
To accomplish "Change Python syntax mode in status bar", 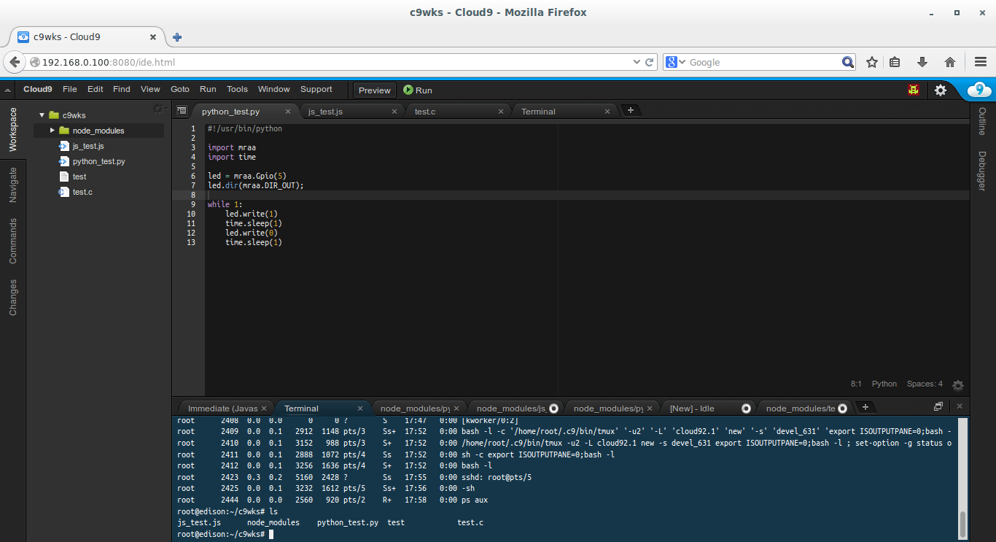I will point(884,384).
